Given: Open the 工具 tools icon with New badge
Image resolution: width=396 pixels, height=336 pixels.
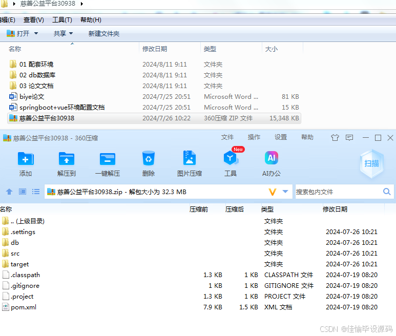Looking at the screenshot, I should click(231, 158).
